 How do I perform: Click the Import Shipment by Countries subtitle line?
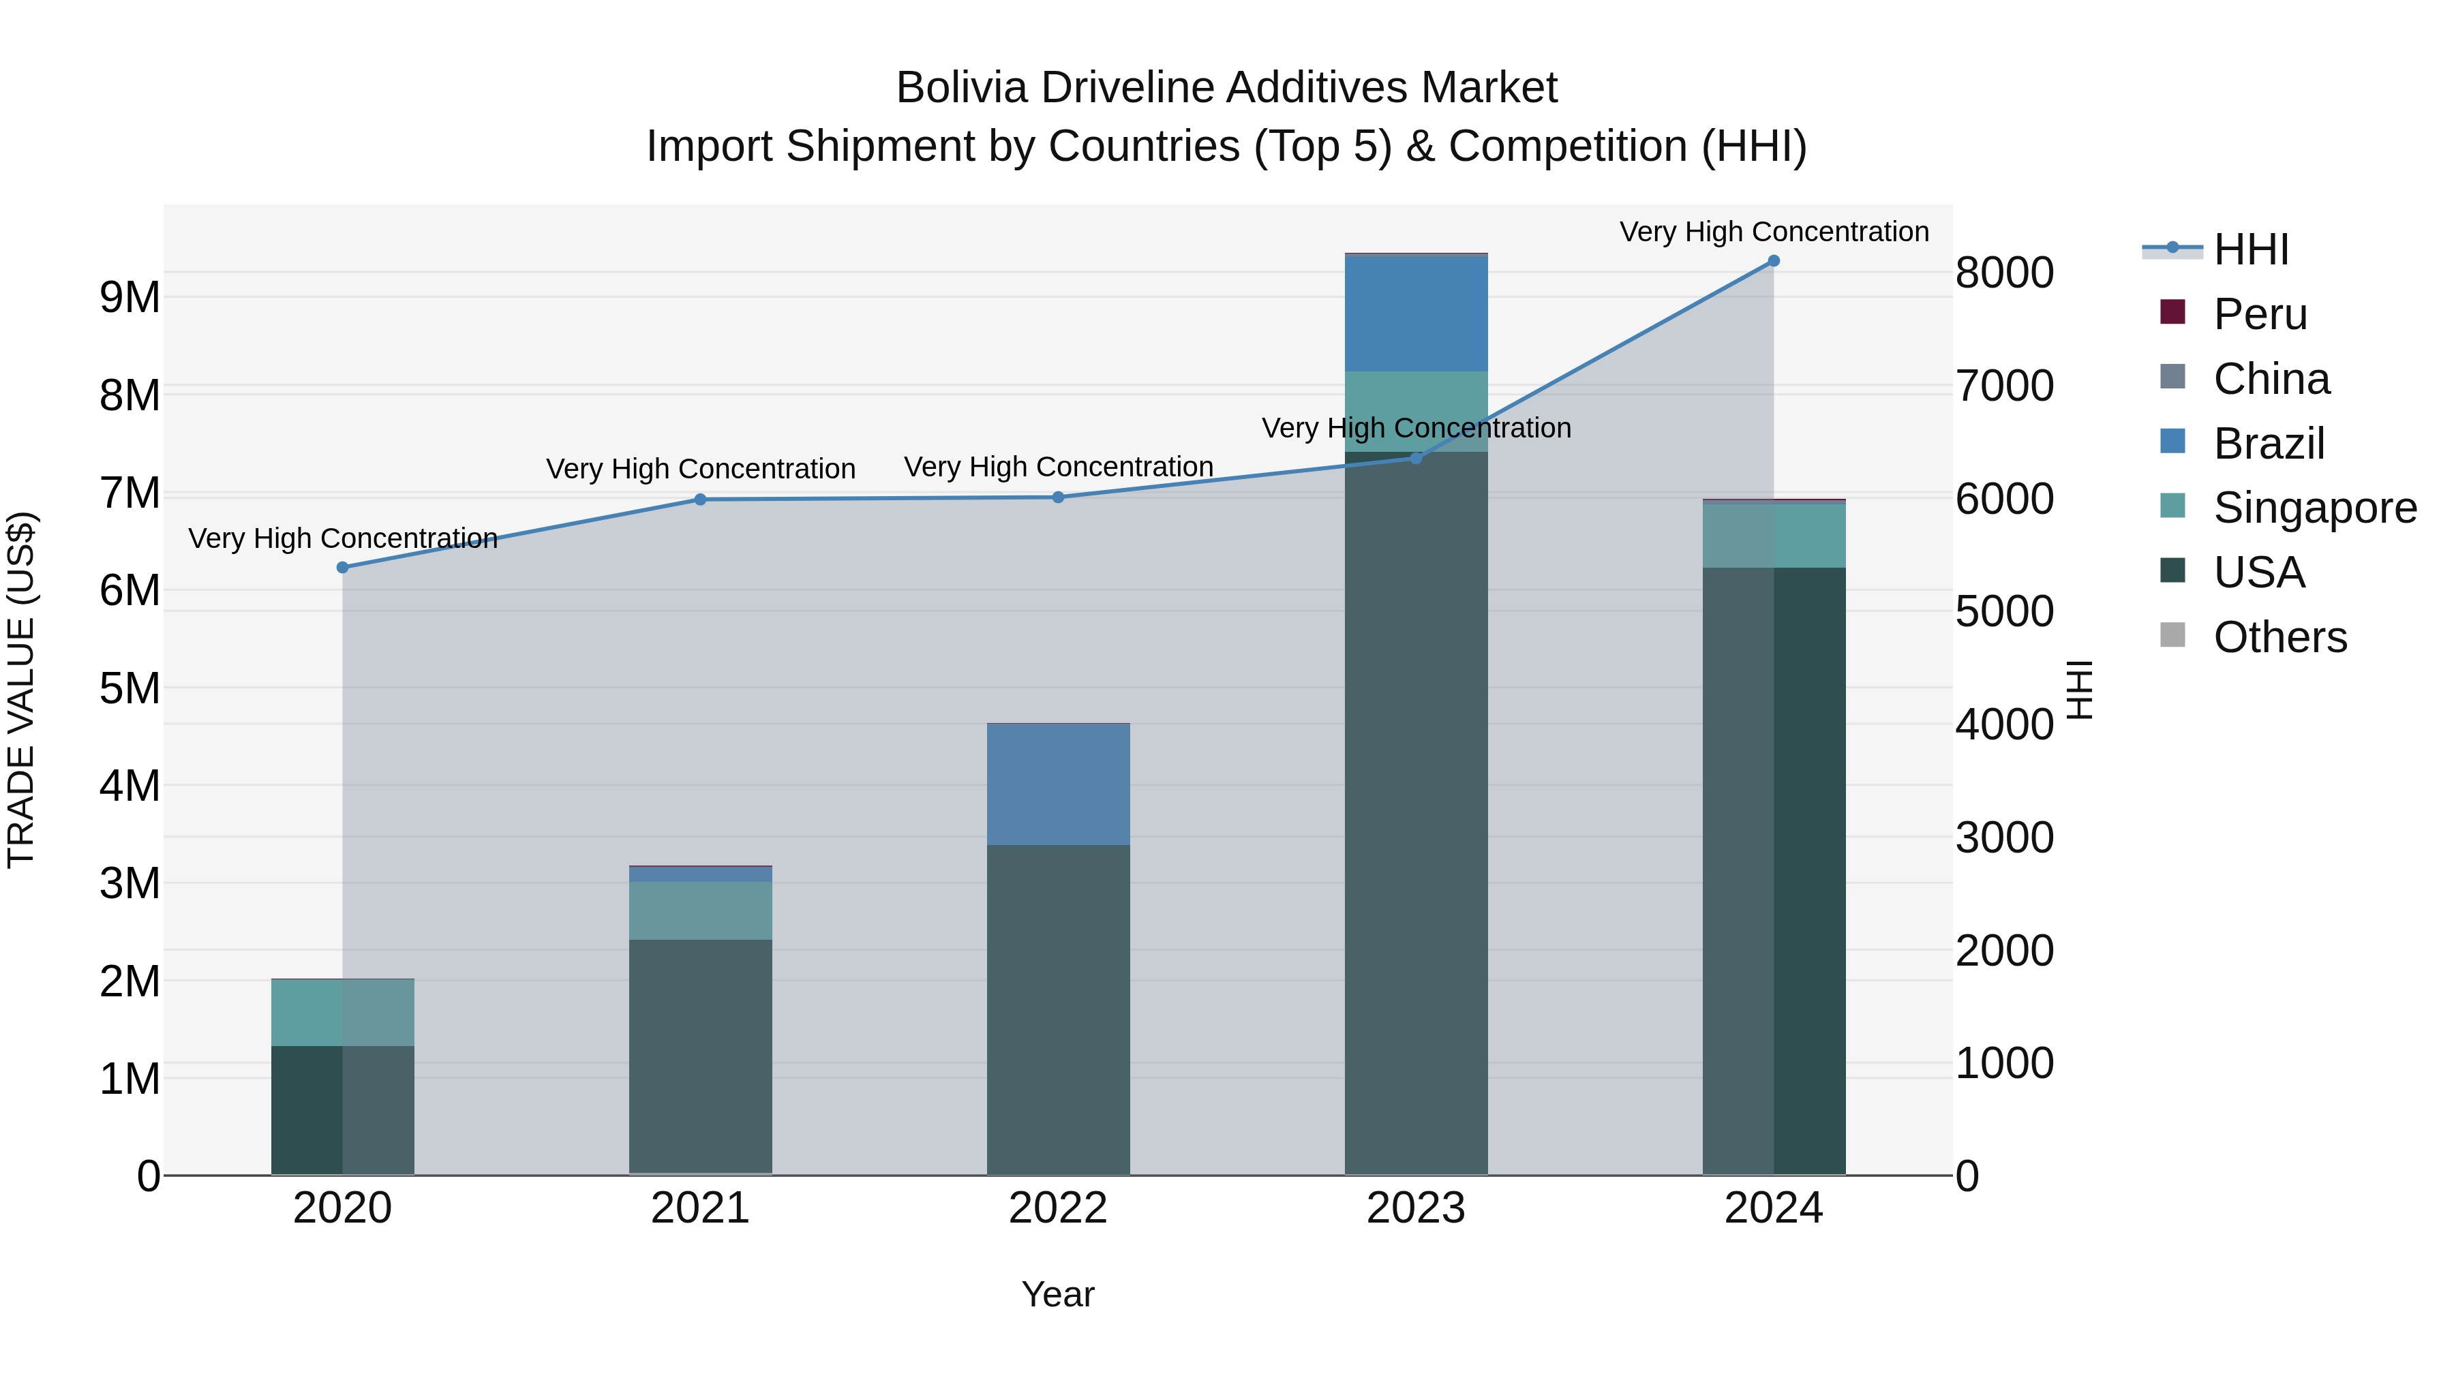[1227, 147]
